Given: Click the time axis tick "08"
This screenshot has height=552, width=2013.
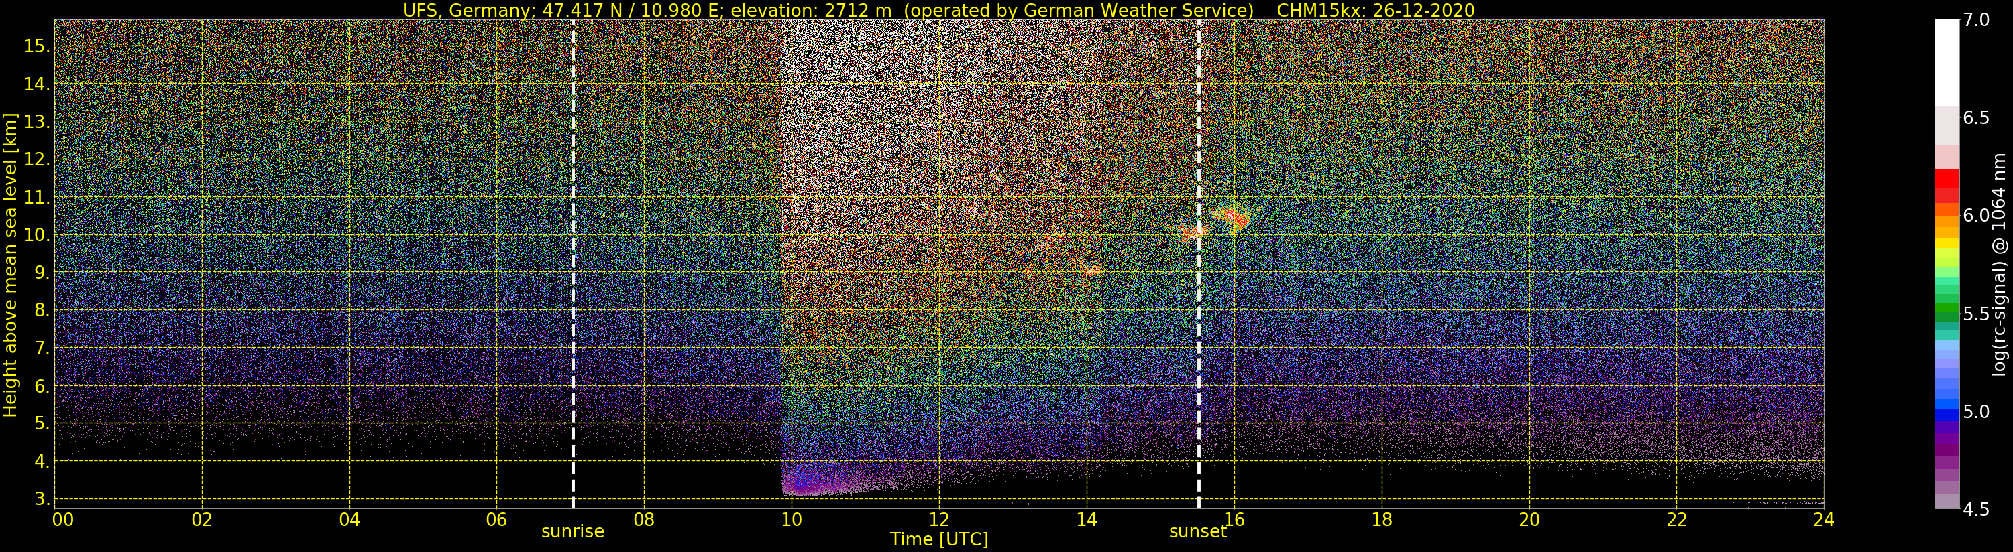Looking at the screenshot, I should 644,520.
